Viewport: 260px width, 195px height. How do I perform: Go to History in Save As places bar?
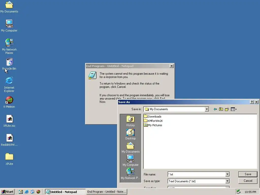point(131,121)
